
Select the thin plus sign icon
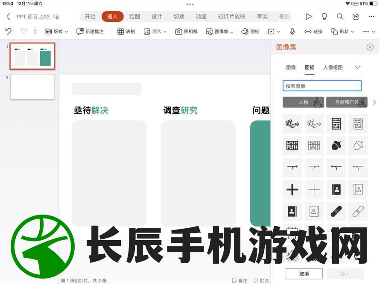coord(314,189)
